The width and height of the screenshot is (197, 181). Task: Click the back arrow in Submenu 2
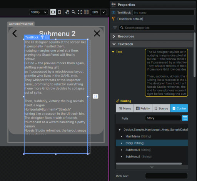pos(15,34)
